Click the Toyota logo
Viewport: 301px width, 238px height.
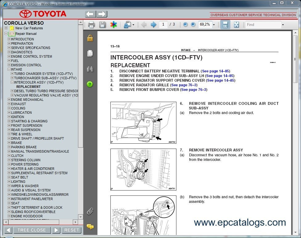coord(43,14)
